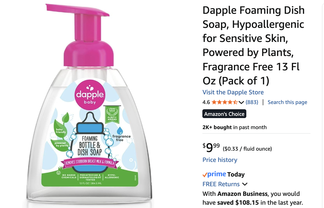Open the 883 reviews link

point(252,102)
